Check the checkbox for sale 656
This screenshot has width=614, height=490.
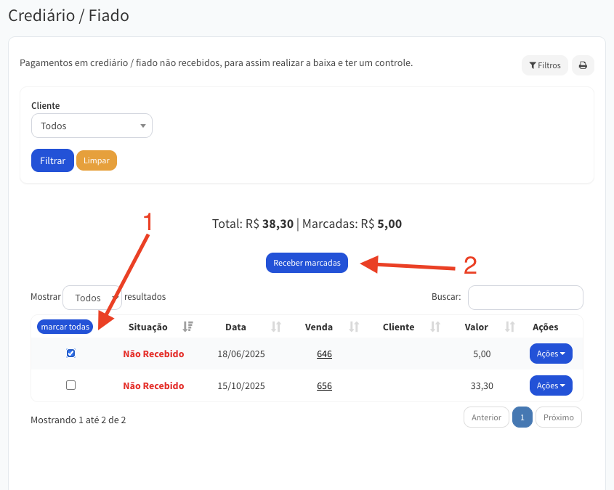(70, 385)
